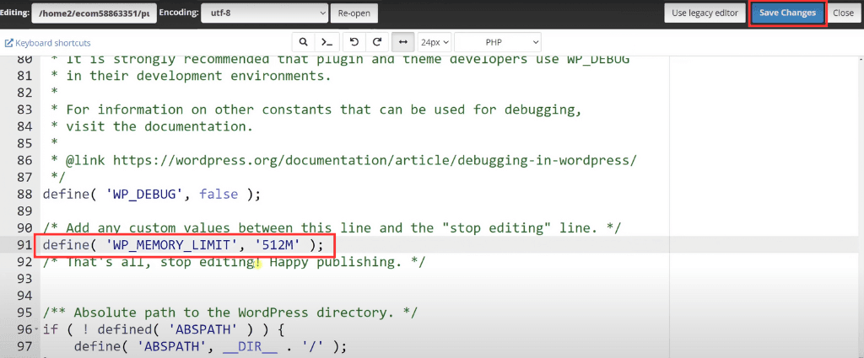The width and height of the screenshot is (864, 358).
Task: Click the WP_DEBUG define line 88
Action: pos(151,194)
